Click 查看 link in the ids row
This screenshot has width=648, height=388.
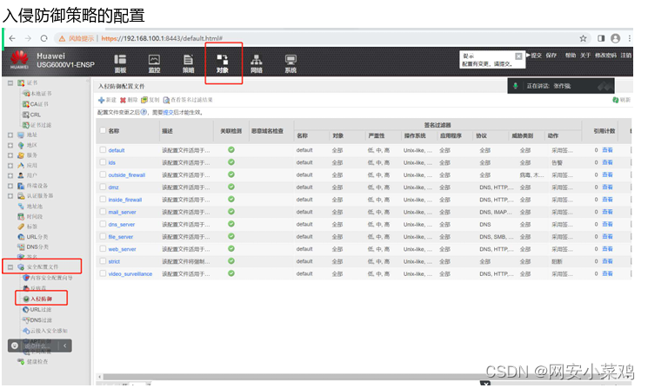pos(607,162)
